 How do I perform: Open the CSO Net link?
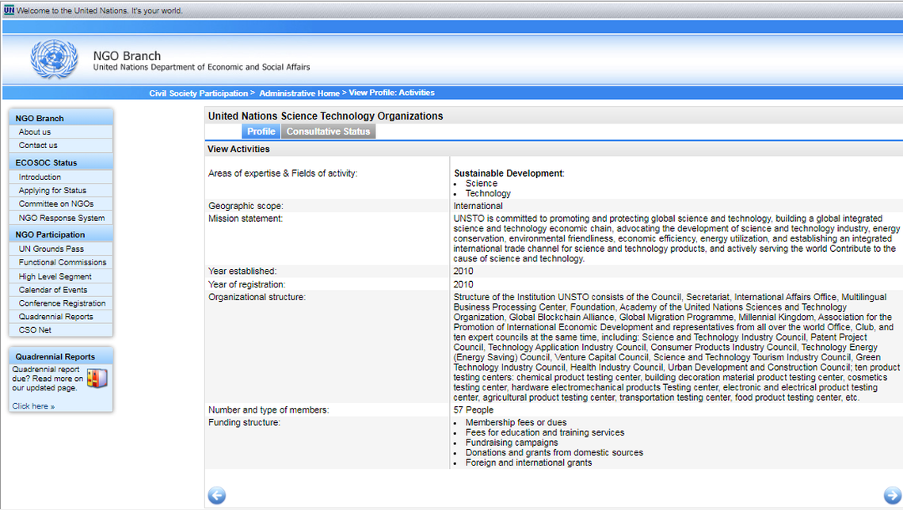pos(35,330)
